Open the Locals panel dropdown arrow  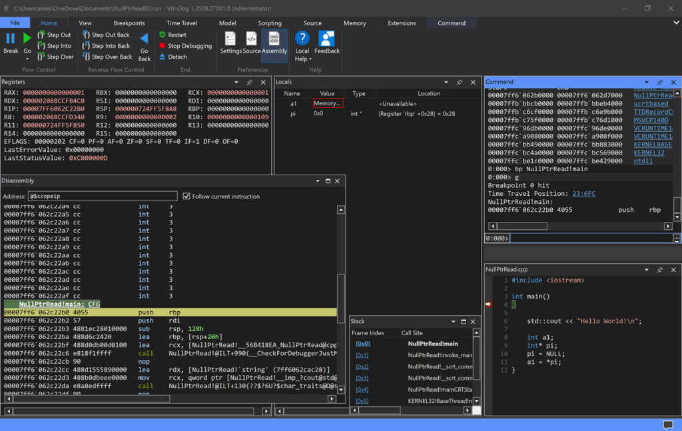click(446, 83)
